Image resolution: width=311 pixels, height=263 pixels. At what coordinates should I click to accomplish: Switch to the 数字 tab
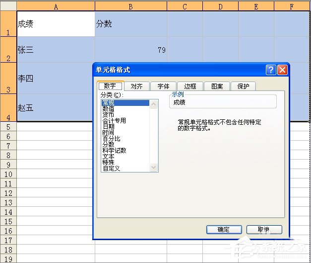110,86
